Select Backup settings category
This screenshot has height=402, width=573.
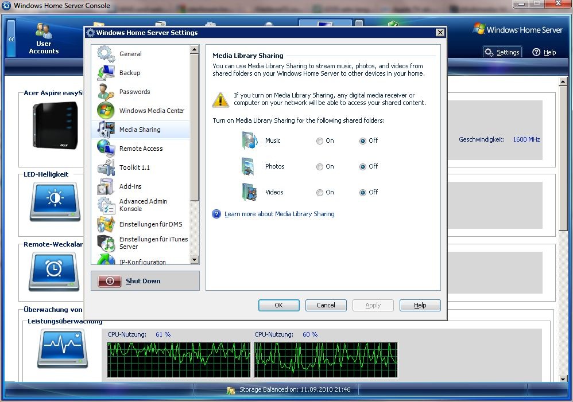coord(141,73)
